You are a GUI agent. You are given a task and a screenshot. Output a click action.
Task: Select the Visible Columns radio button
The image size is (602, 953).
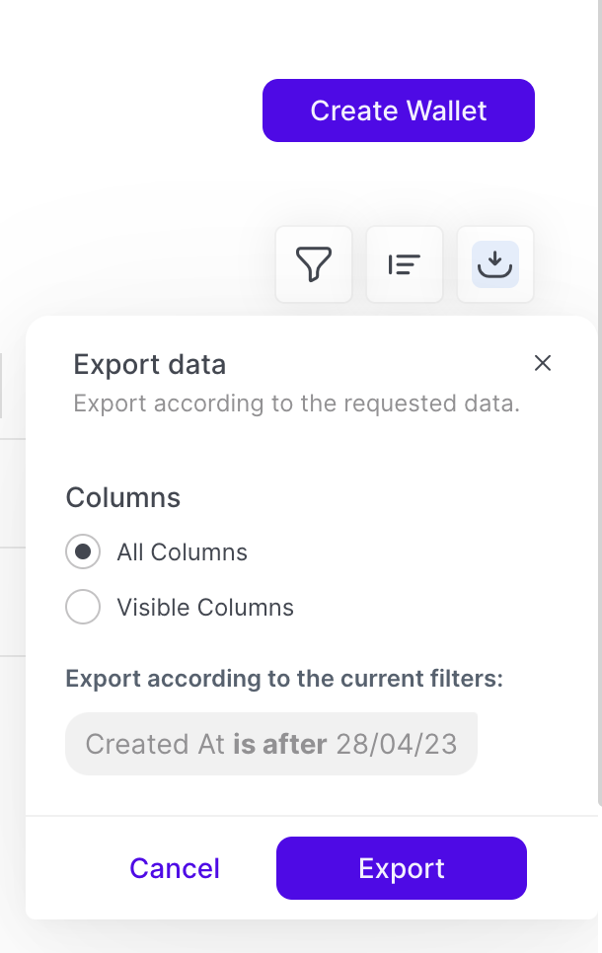[83, 608]
